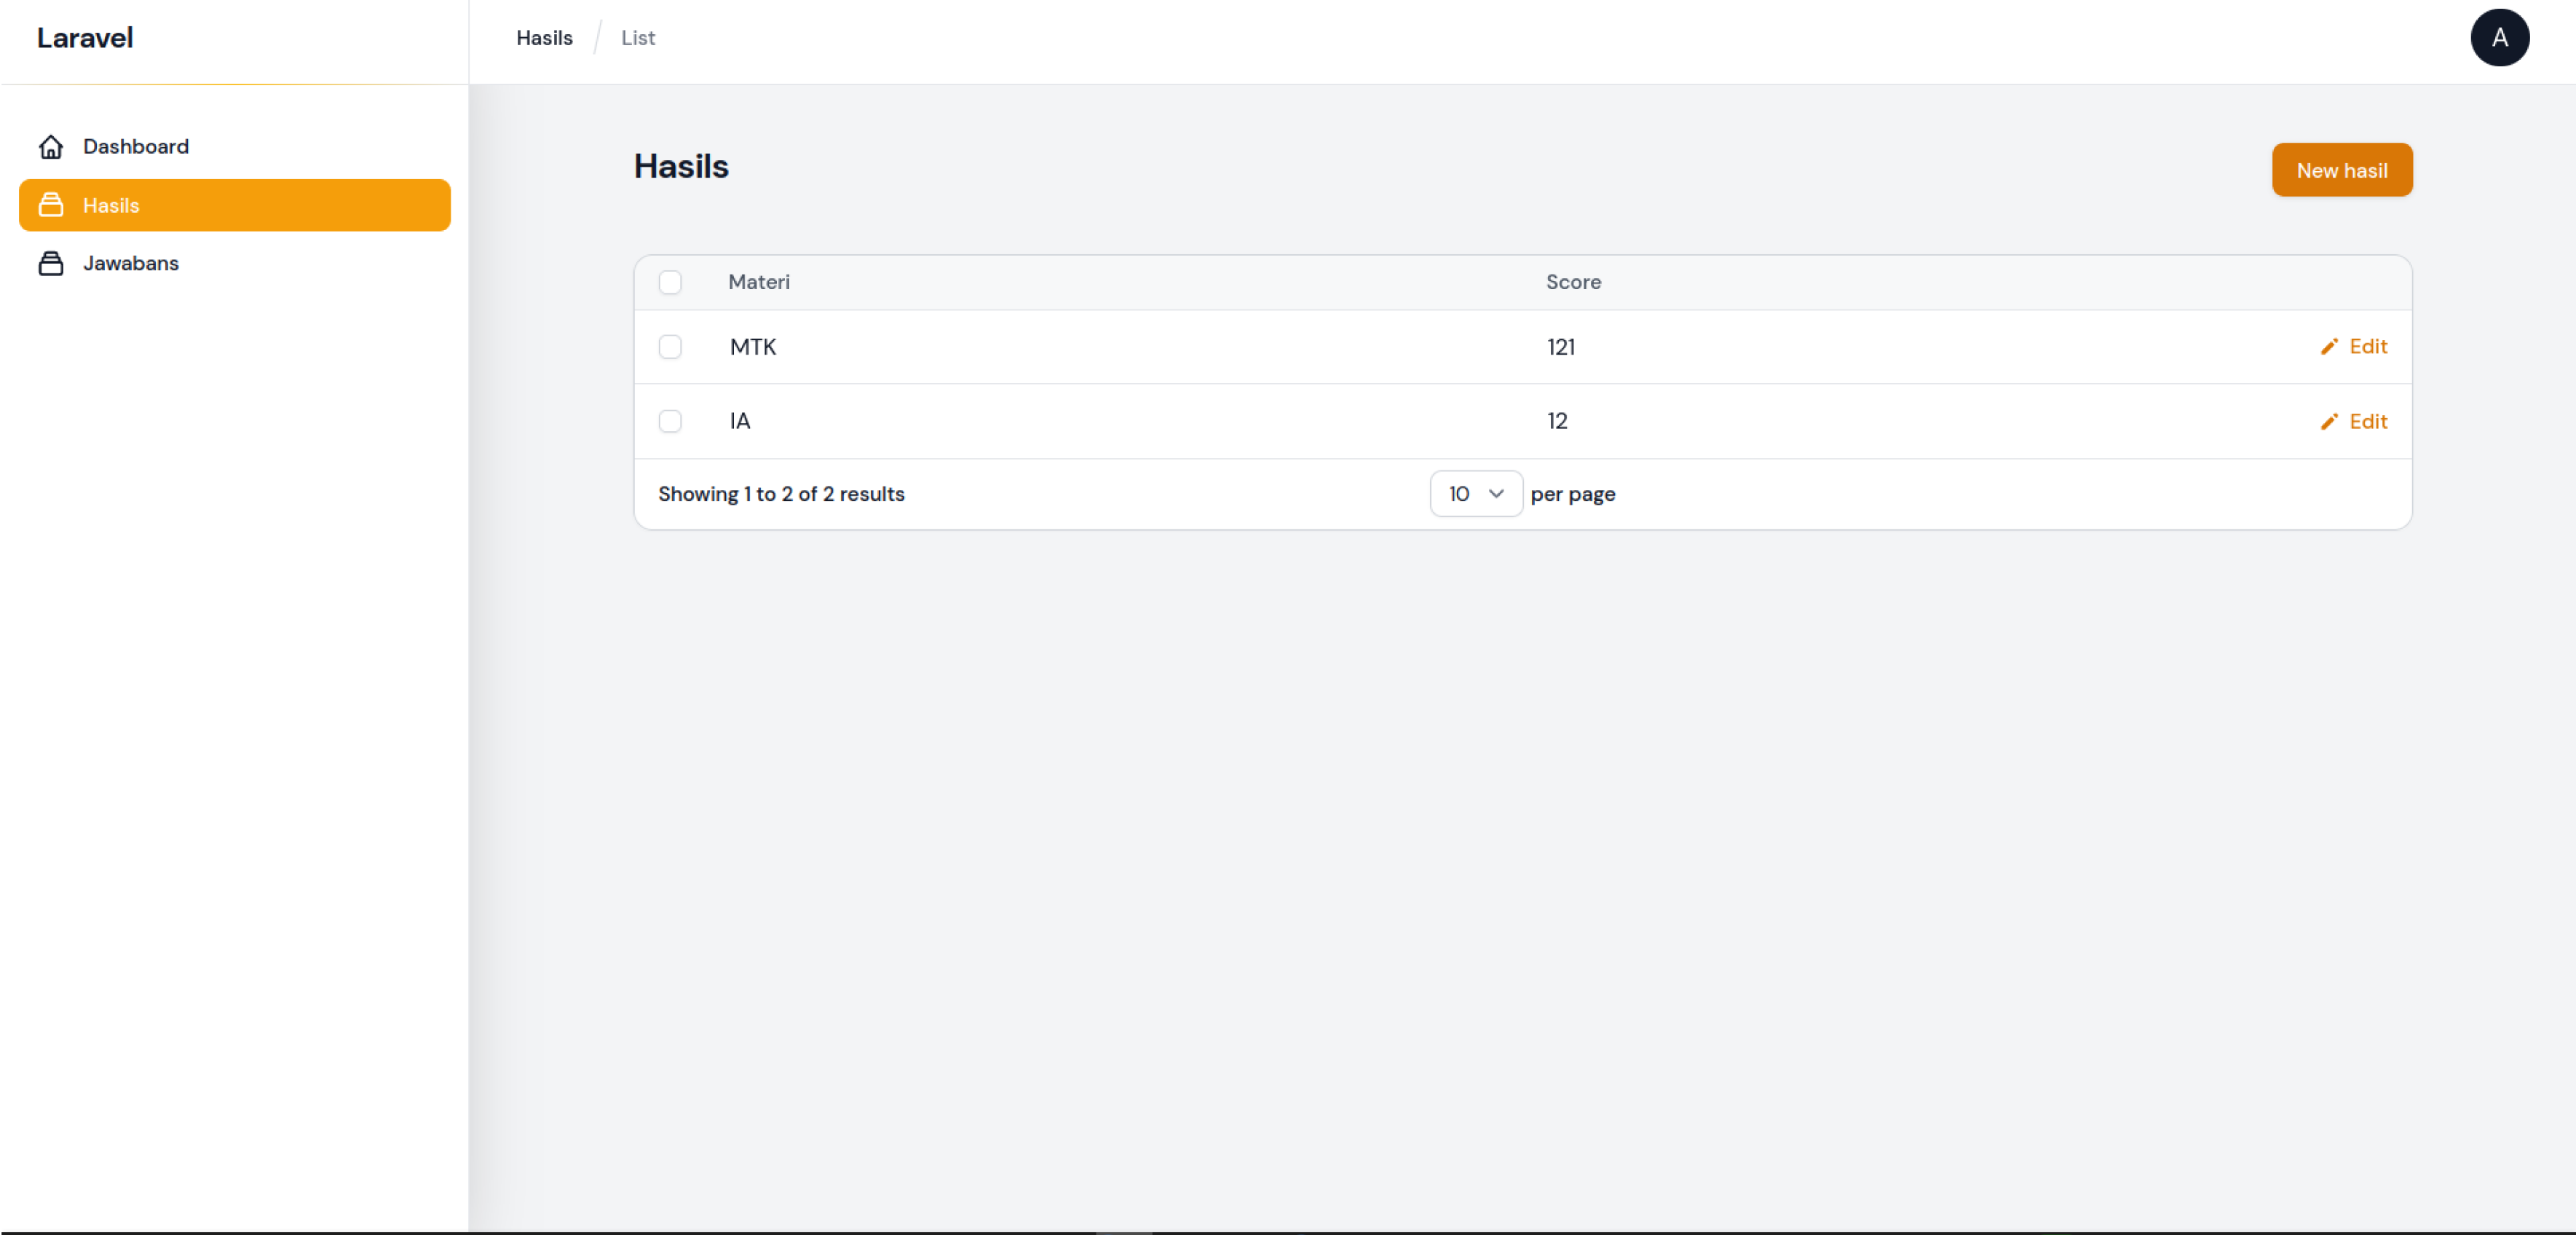
Task: Click the Laravel brand logo text
Action: click(85, 38)
